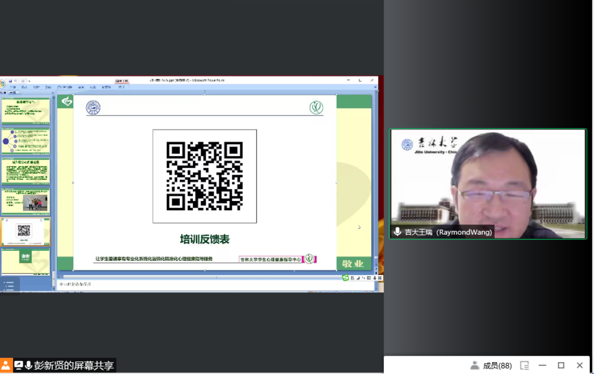Click the Sogou input method S icon
594x374 pixels.
[x=346, y=278]
